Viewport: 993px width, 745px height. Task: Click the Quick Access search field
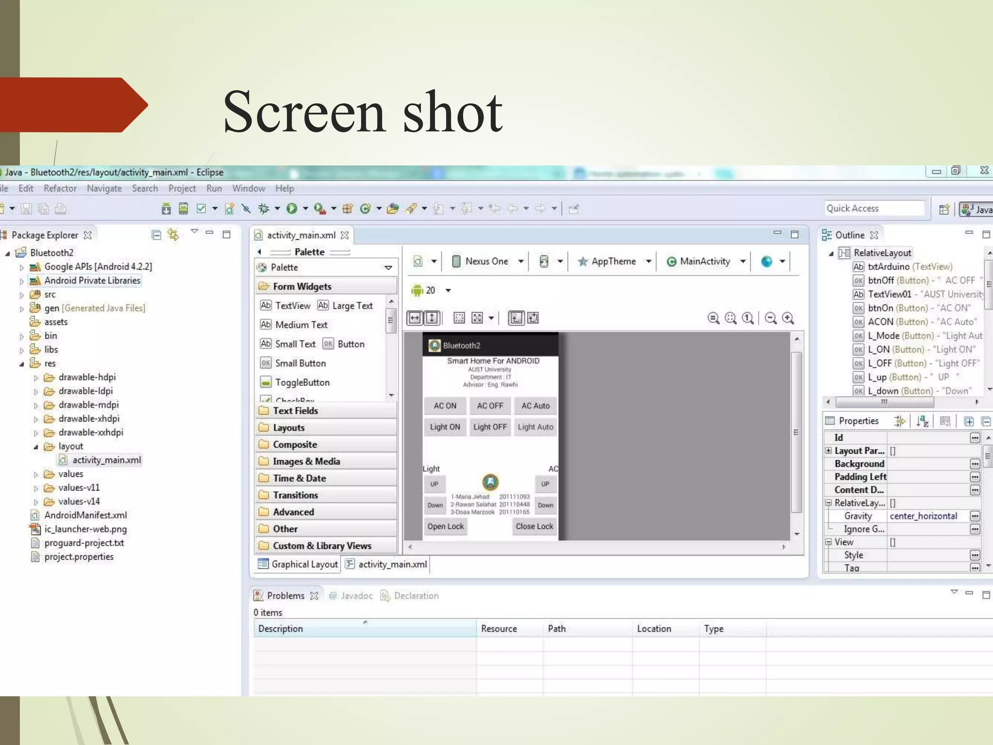[875, 209]
